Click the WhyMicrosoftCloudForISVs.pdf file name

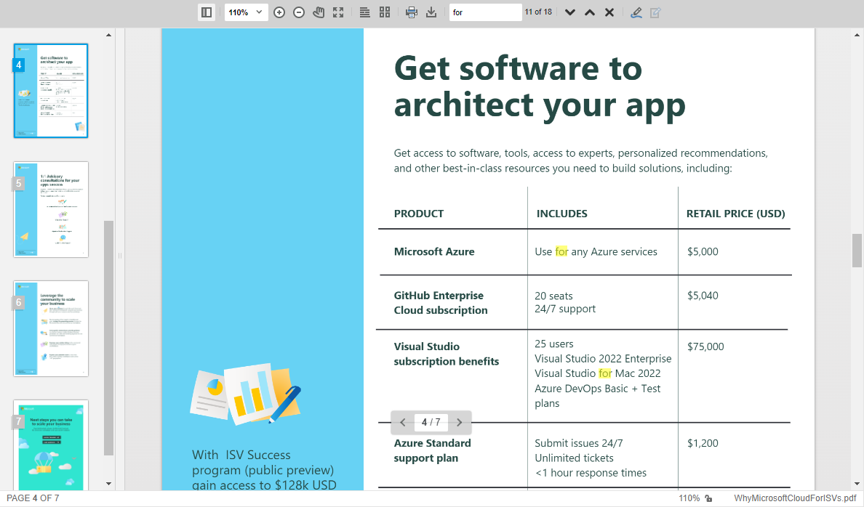795,498
